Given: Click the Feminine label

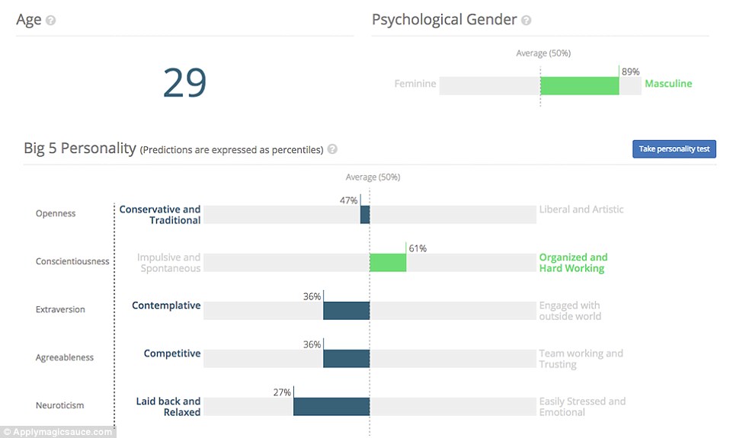Looking at the screenshot, I should pos(415,84).
